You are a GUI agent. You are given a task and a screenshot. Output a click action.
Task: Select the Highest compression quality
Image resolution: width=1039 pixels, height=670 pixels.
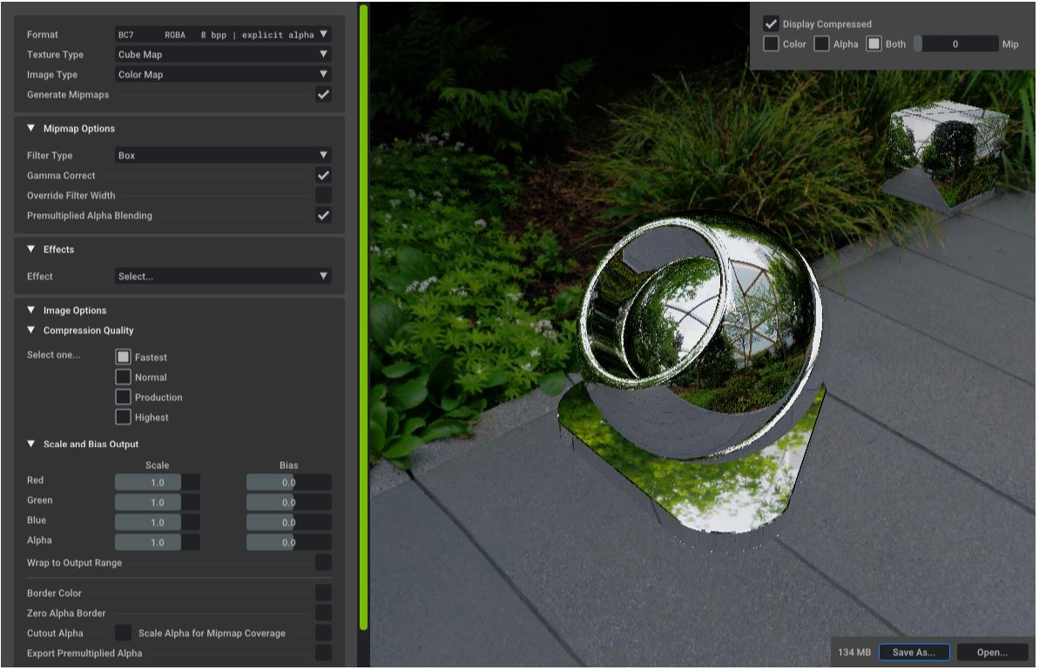pyautogui.click(x=124, y=417)
